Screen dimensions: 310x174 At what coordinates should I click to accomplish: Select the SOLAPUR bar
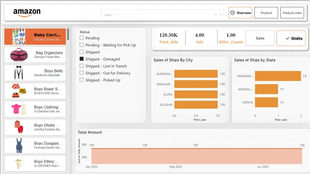(196, 104)
